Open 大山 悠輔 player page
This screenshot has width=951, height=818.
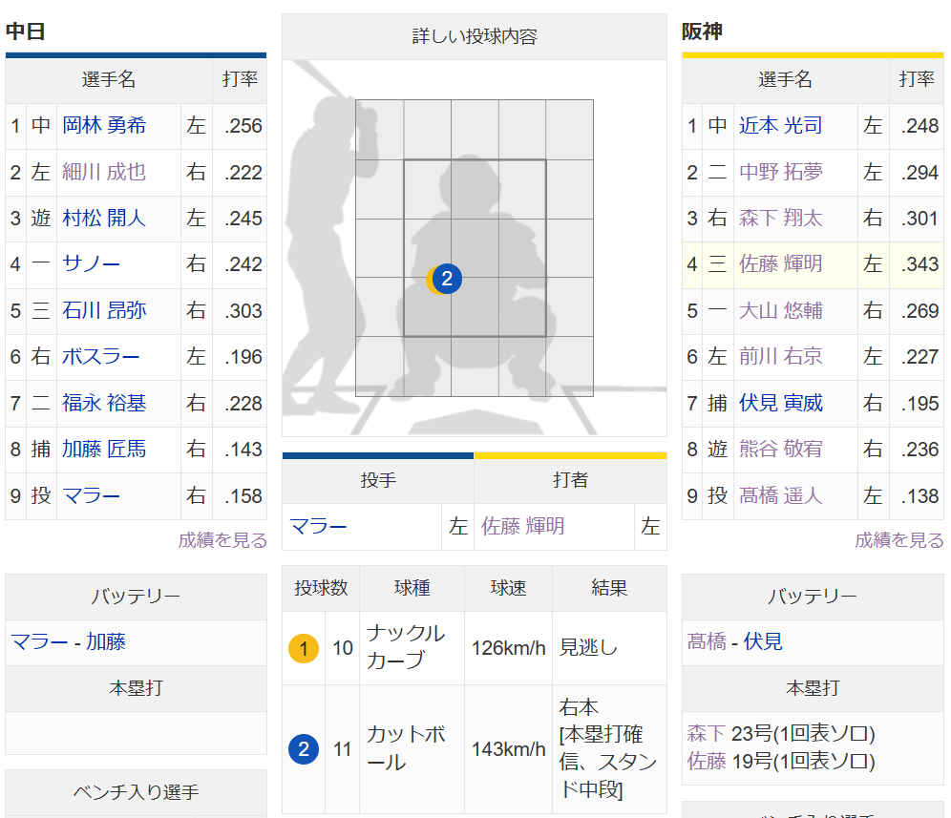point(781,310)
